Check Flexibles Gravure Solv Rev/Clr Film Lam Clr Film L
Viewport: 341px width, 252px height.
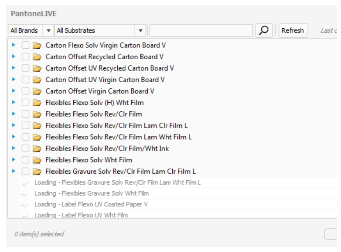click(25, 171)
